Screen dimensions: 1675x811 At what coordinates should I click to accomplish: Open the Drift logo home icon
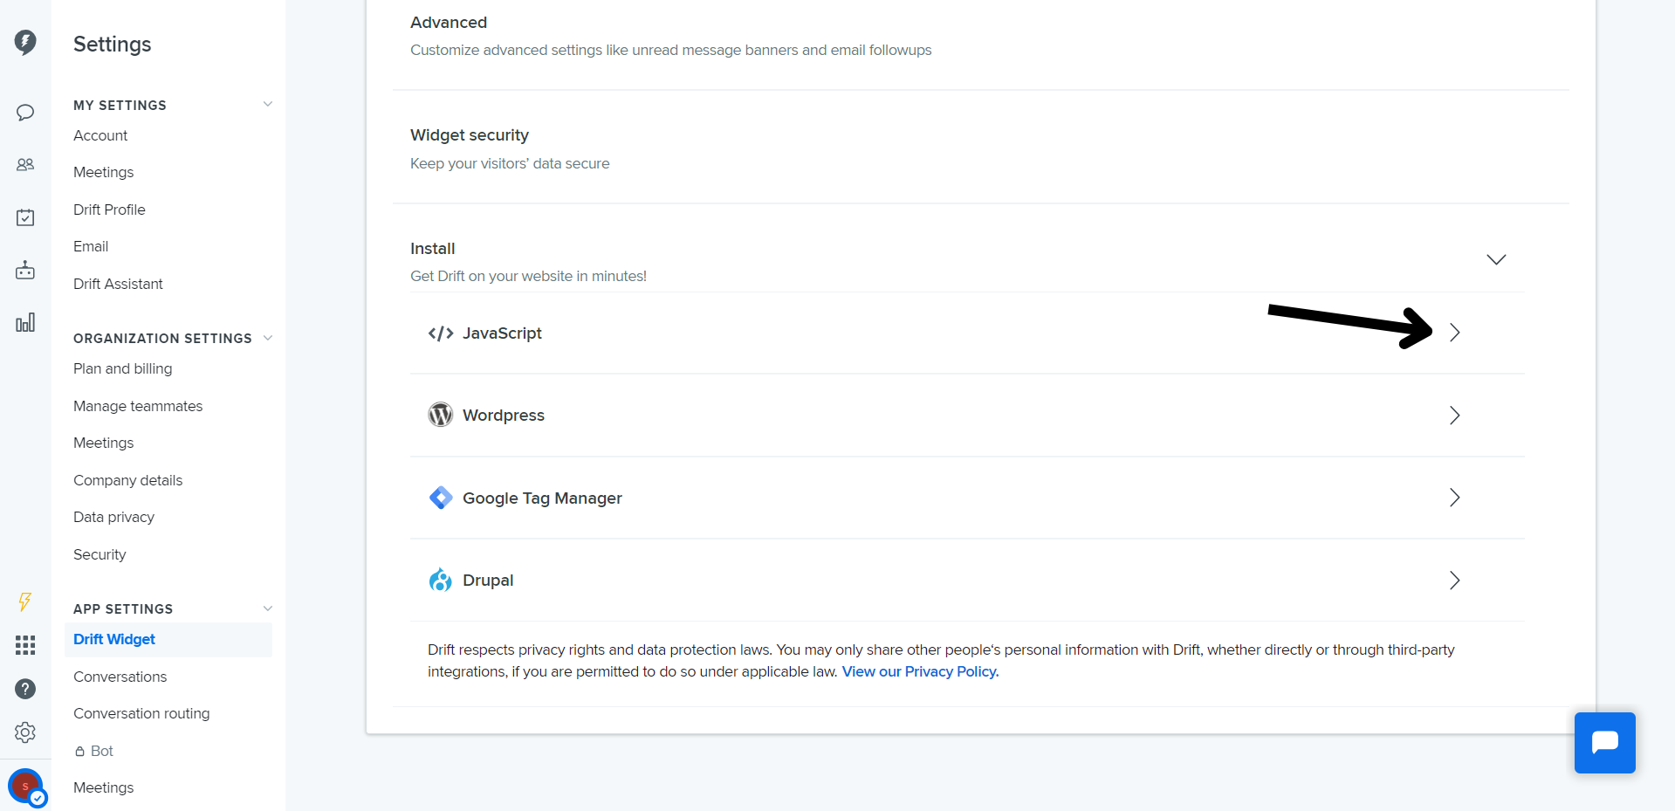click(25, 42)
